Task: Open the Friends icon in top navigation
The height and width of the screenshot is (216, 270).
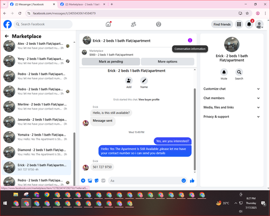Action: [133, 24]
